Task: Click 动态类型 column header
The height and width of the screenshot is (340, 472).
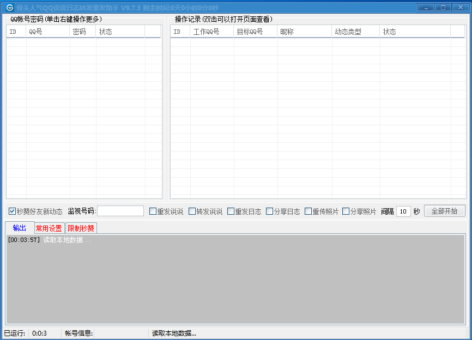Action: point(355,32)
